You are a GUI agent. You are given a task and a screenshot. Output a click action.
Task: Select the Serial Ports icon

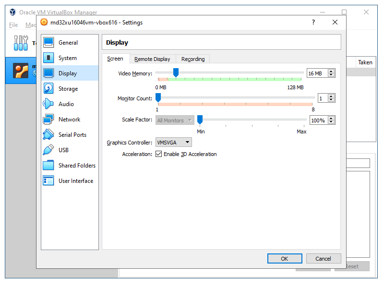[x=48, y=134]
